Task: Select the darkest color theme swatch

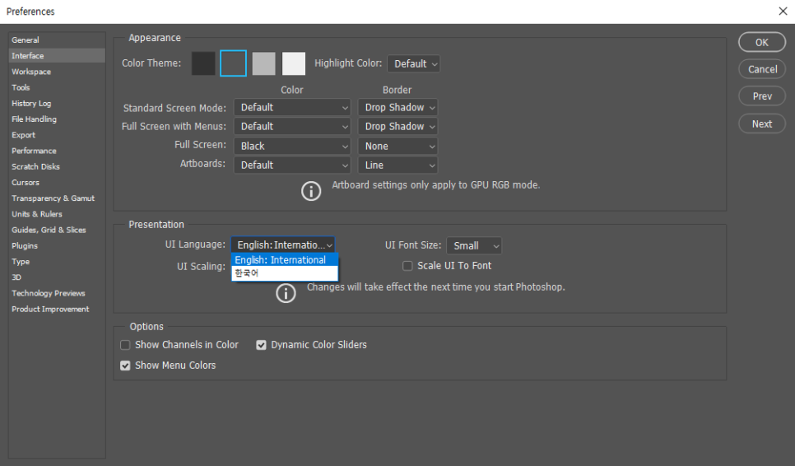Action: click(203, 63)
